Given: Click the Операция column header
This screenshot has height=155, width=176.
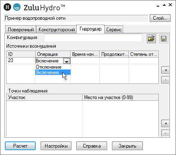Looking at the screenshot, I should pos(53,54).
